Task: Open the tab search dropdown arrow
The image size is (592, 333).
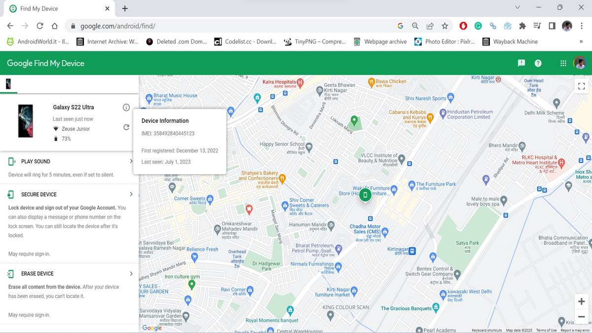Action: pos(518,8)
